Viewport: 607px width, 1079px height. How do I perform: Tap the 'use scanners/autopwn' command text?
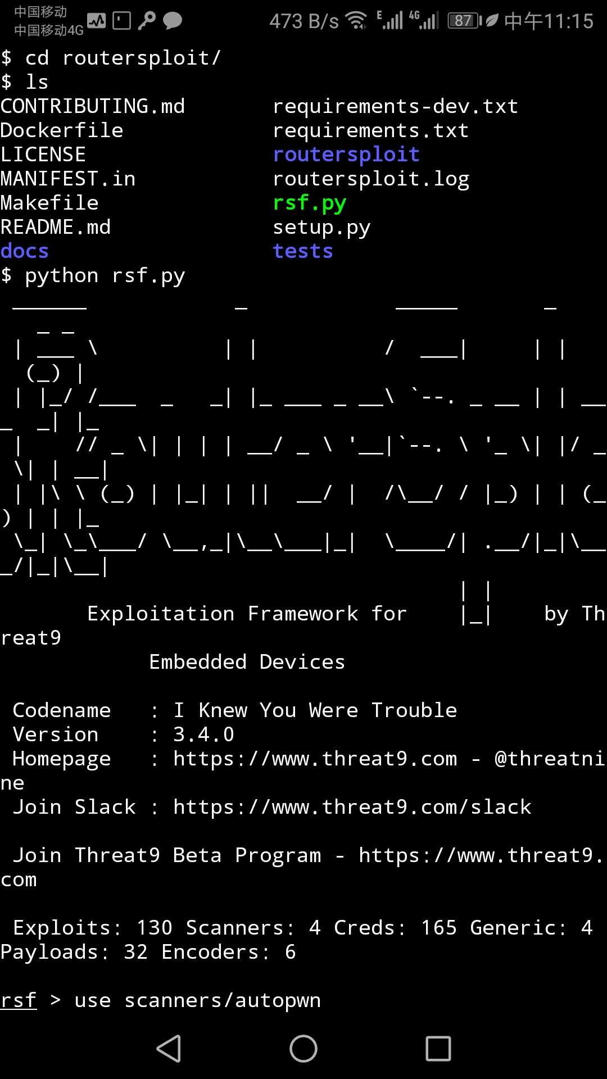[197, 1000]
